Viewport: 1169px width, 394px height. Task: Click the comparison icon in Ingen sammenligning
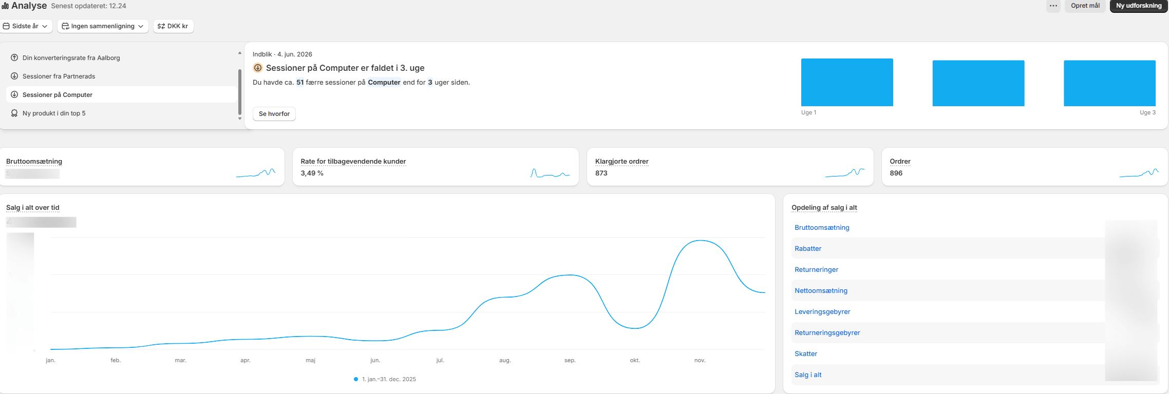point(65,26)
